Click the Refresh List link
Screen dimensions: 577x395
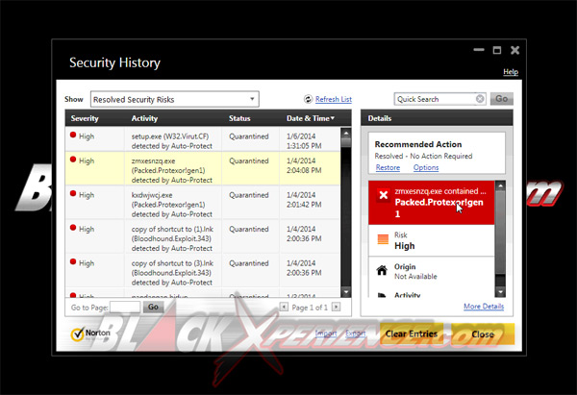[x=334, y=99]
